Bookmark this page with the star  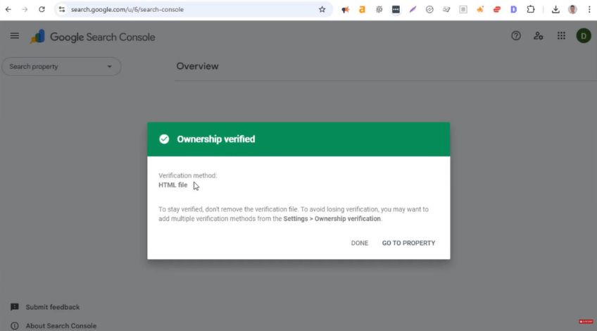322,10
